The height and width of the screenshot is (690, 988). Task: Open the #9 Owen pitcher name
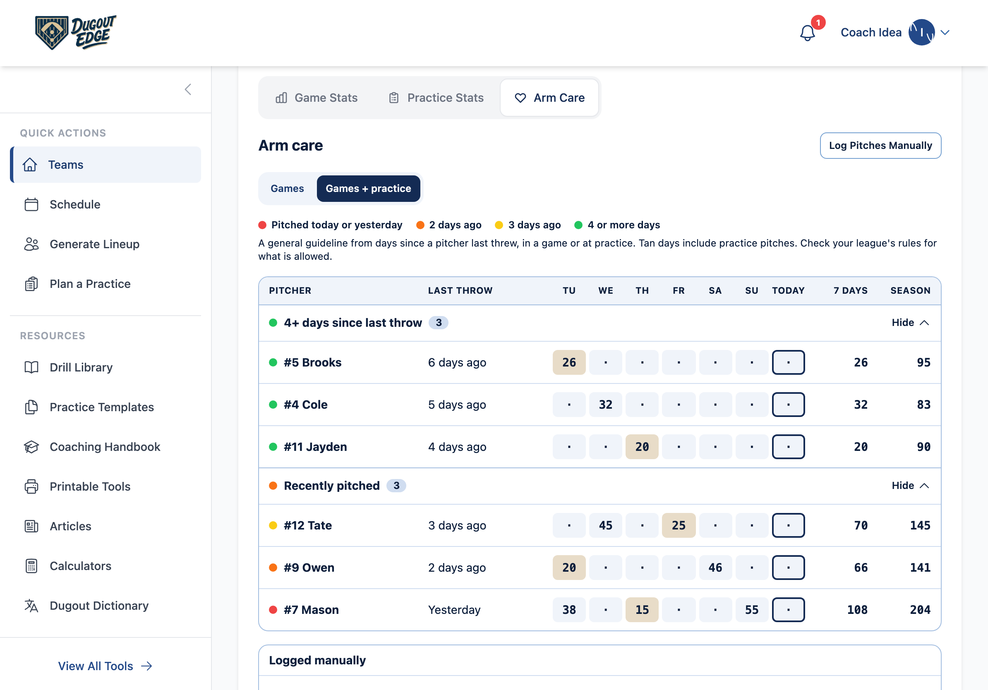pyautogui.click(x=309, y=568)
